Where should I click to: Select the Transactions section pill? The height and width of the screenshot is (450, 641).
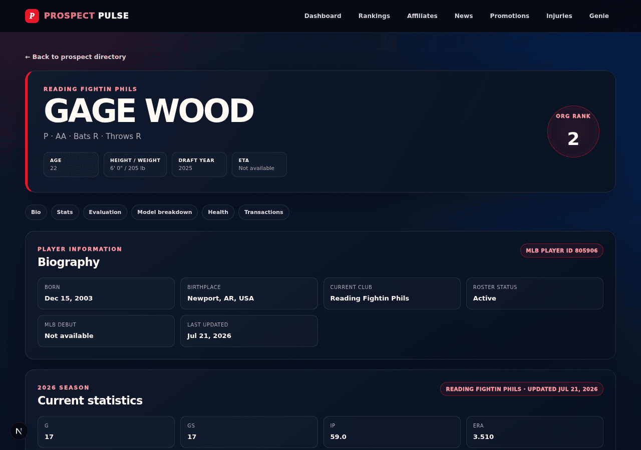264,212
